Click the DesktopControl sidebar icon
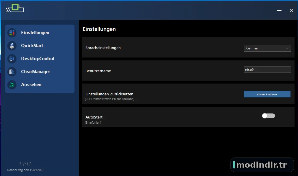 pos(12,59)
